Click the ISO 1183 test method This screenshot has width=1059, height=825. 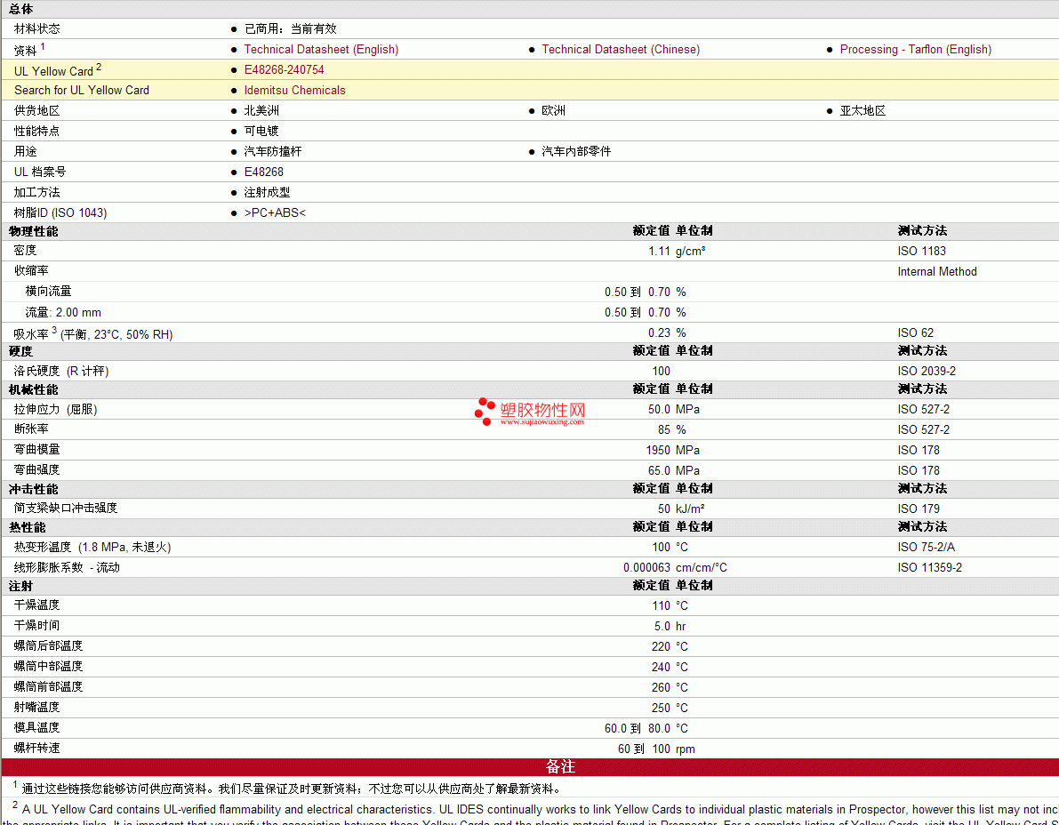point(921,252)
